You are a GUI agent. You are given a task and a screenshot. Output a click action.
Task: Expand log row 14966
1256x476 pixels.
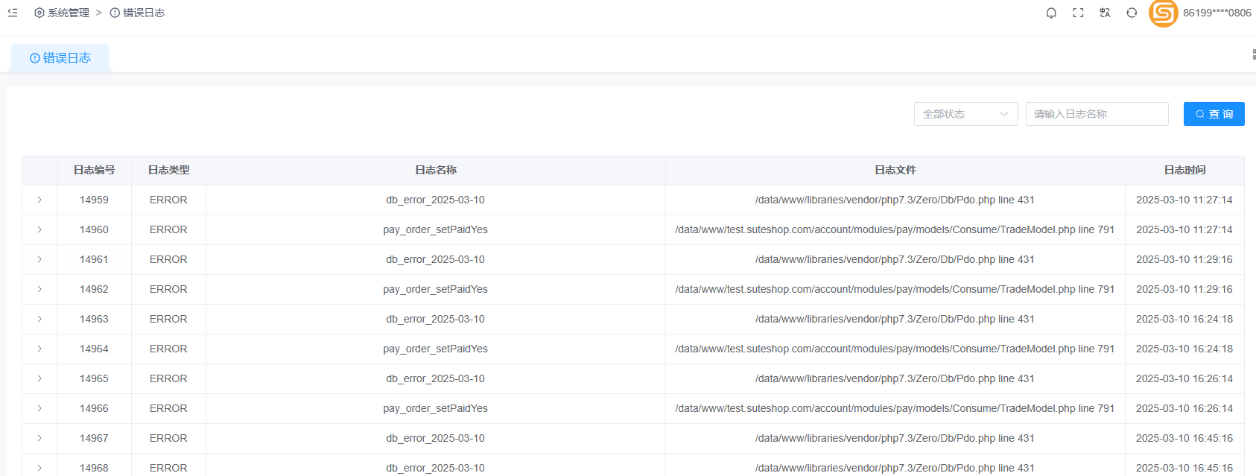[x=39, y=408]
